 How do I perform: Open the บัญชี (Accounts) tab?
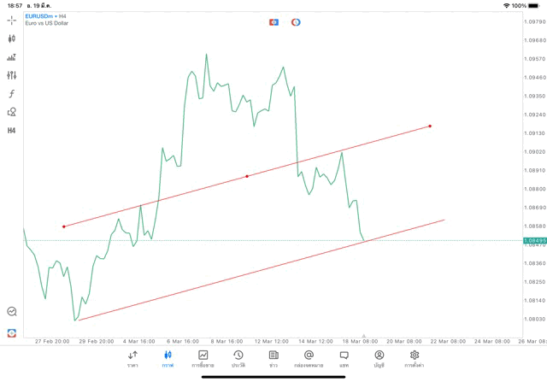(379, 358)
